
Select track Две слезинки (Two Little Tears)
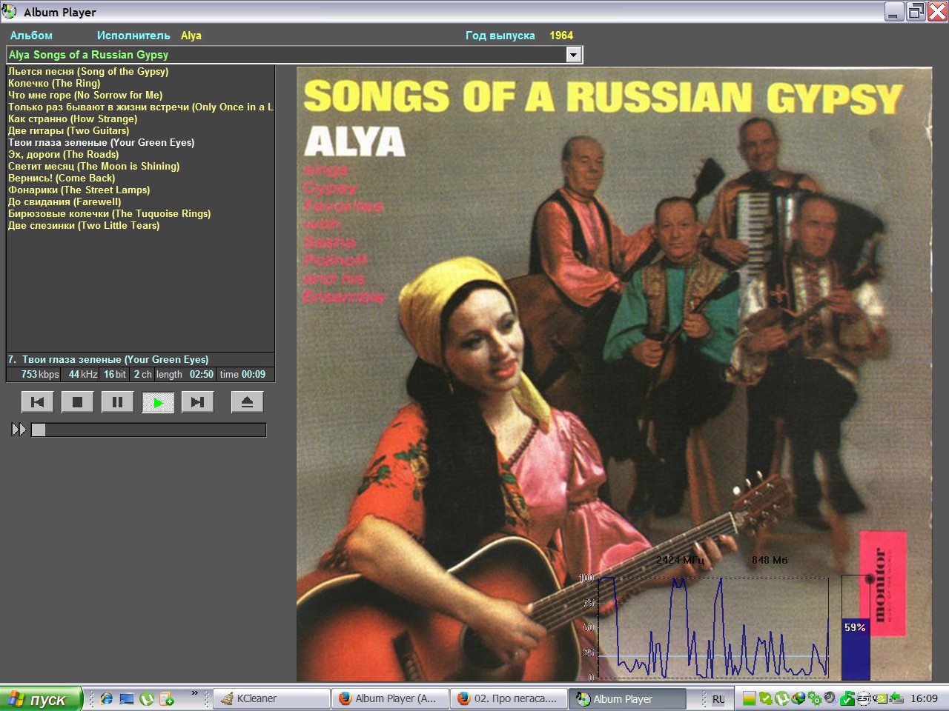(84, 225)
